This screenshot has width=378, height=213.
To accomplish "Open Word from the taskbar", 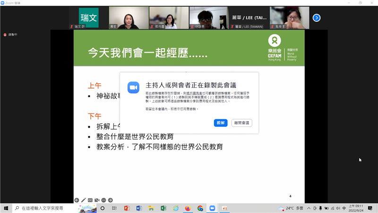I will click(x=139, y=208).
